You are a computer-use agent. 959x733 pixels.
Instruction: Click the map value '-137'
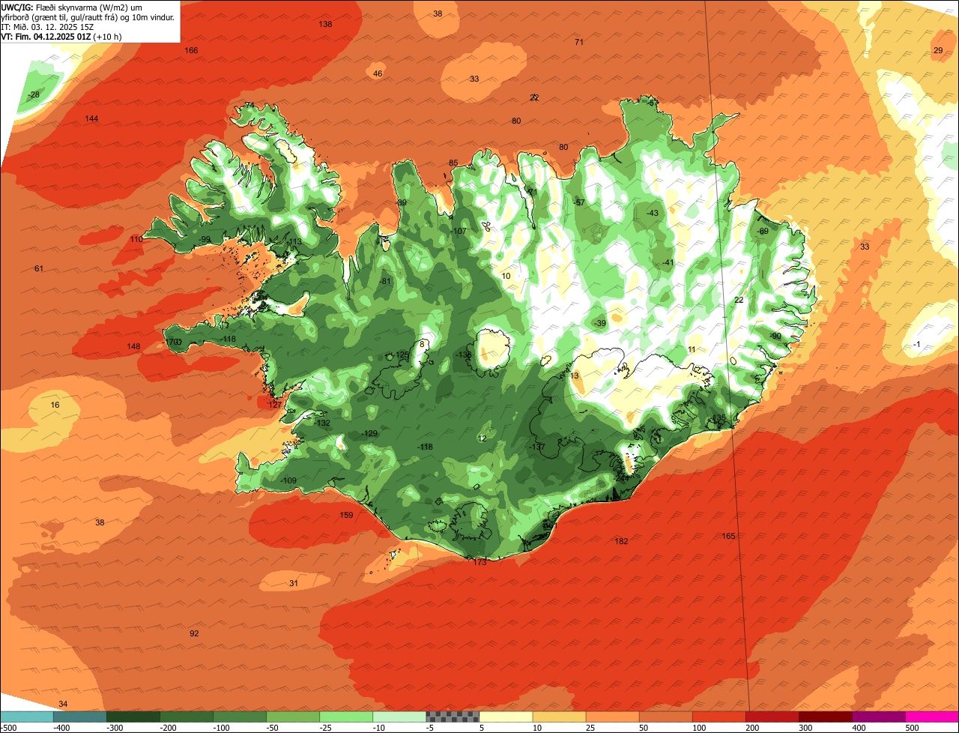pyautogui.click(x=537, y=447)
